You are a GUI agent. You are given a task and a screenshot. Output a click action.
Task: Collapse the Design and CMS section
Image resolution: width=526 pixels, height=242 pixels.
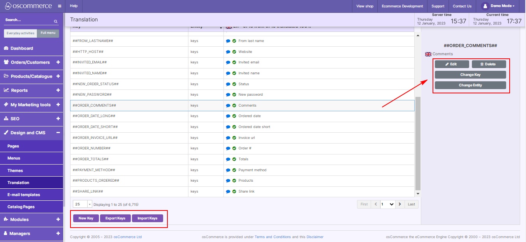click(58, 133)
